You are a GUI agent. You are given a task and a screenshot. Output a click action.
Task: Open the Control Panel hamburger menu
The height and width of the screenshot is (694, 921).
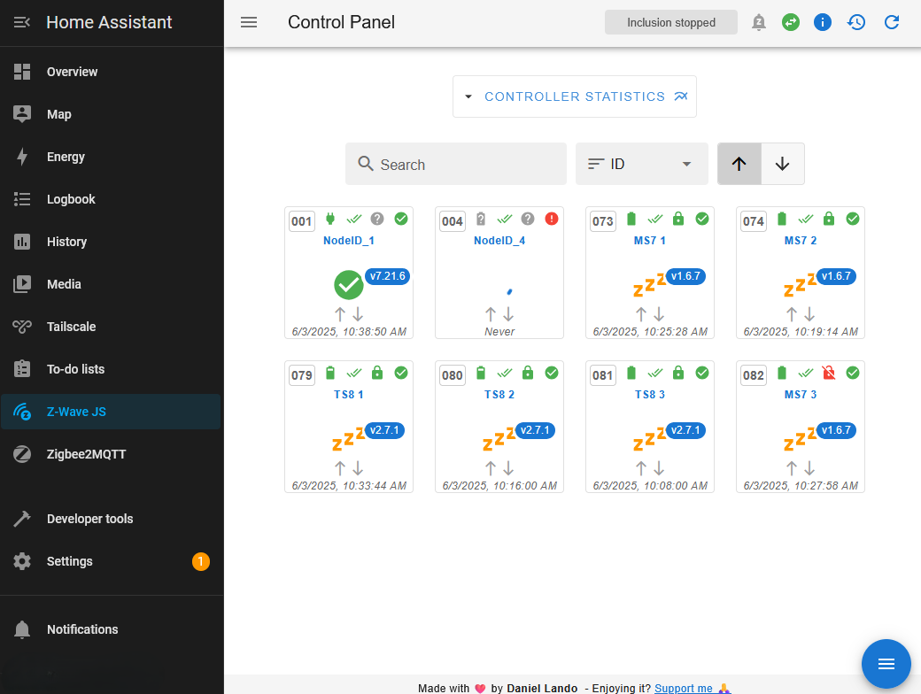pyautogui.click(x=249, y=22)
